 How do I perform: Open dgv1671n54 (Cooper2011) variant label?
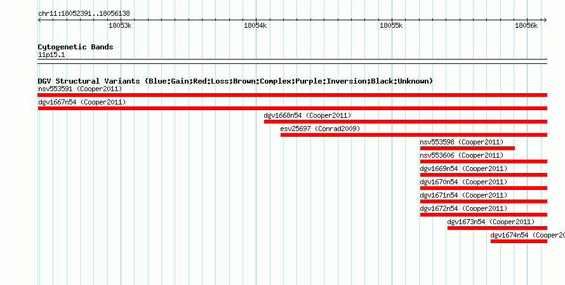click(x=463, y=195)
